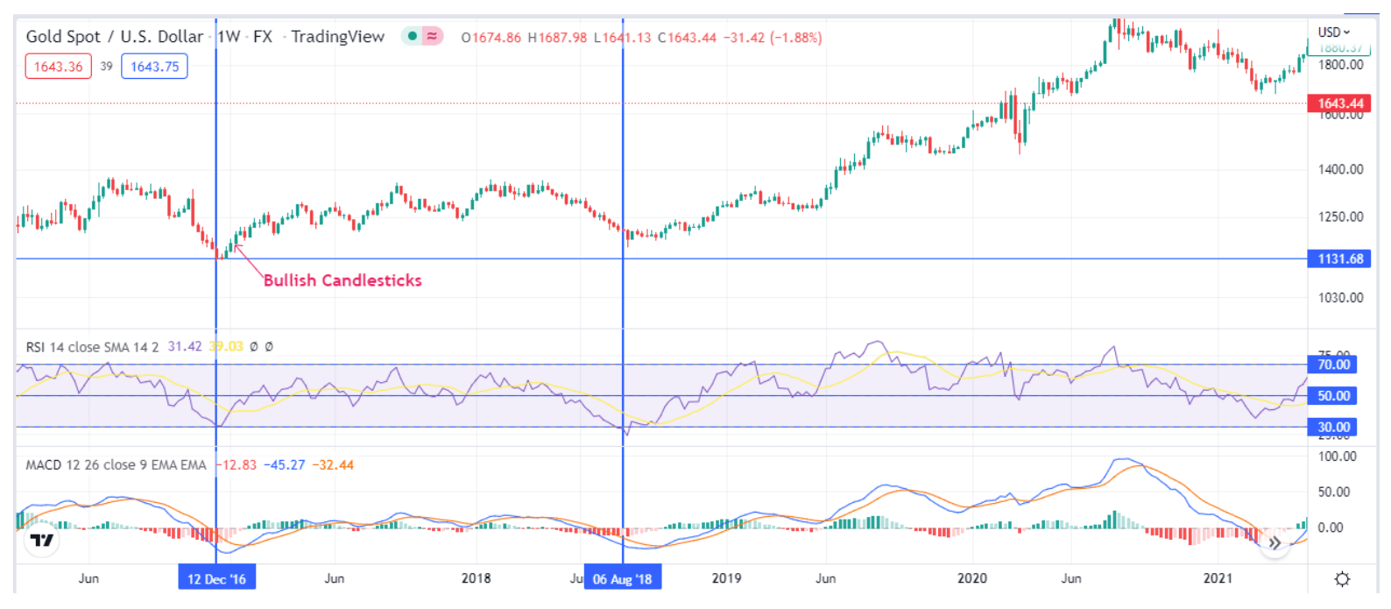Jump to latest bar with double-arrow button
The height and width of the screenshot is (609, 1391).
coord(1274,543)
